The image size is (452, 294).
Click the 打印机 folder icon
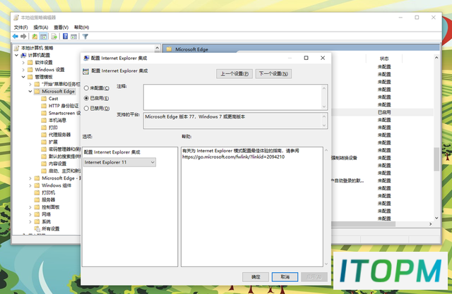(x=37, y=192)
